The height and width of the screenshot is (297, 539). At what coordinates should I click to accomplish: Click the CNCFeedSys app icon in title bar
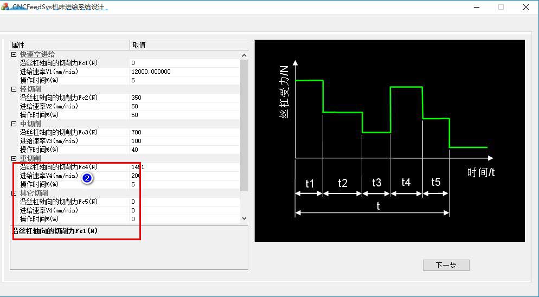pyautogui.click(x=5, y=7)
